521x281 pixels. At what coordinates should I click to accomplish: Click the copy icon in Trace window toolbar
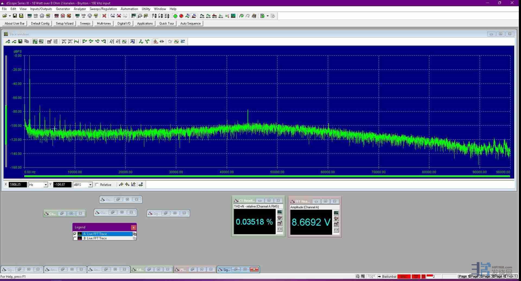(x=27, y=41)
